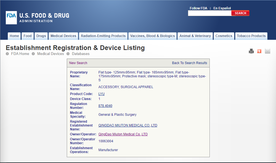Focus the site search input field

[210, 13]
